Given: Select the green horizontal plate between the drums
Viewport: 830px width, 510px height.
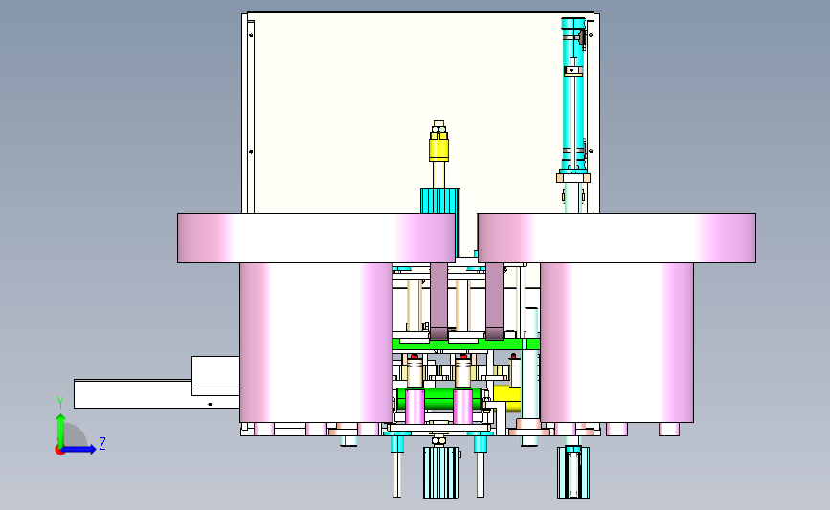Looking at the screenshot, I should 466,344.
